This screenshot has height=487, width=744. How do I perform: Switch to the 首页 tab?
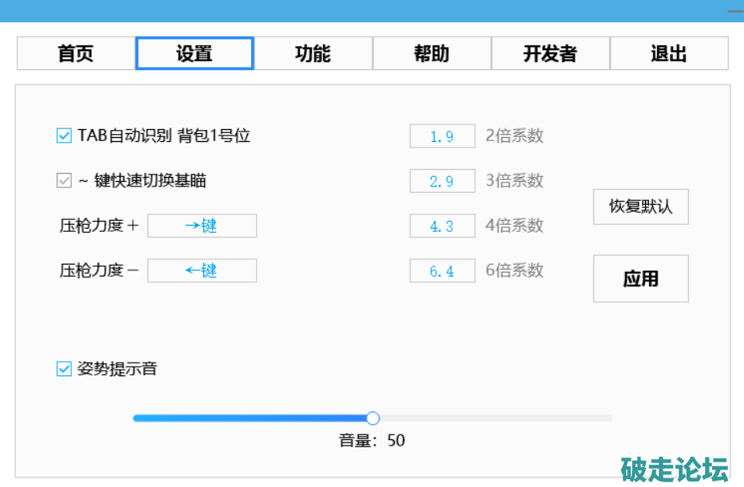pos(76,54)
